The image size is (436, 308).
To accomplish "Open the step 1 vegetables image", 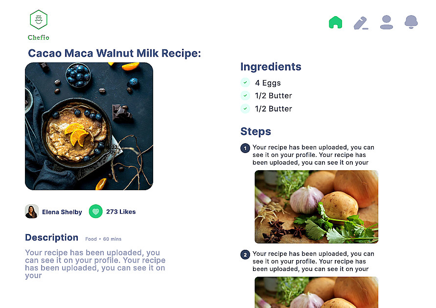I will 317,207.
